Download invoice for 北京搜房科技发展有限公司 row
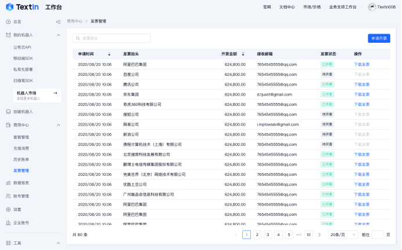Image resolution: width=402 pixels, height=250 pixels. click(x=362, y=155)
